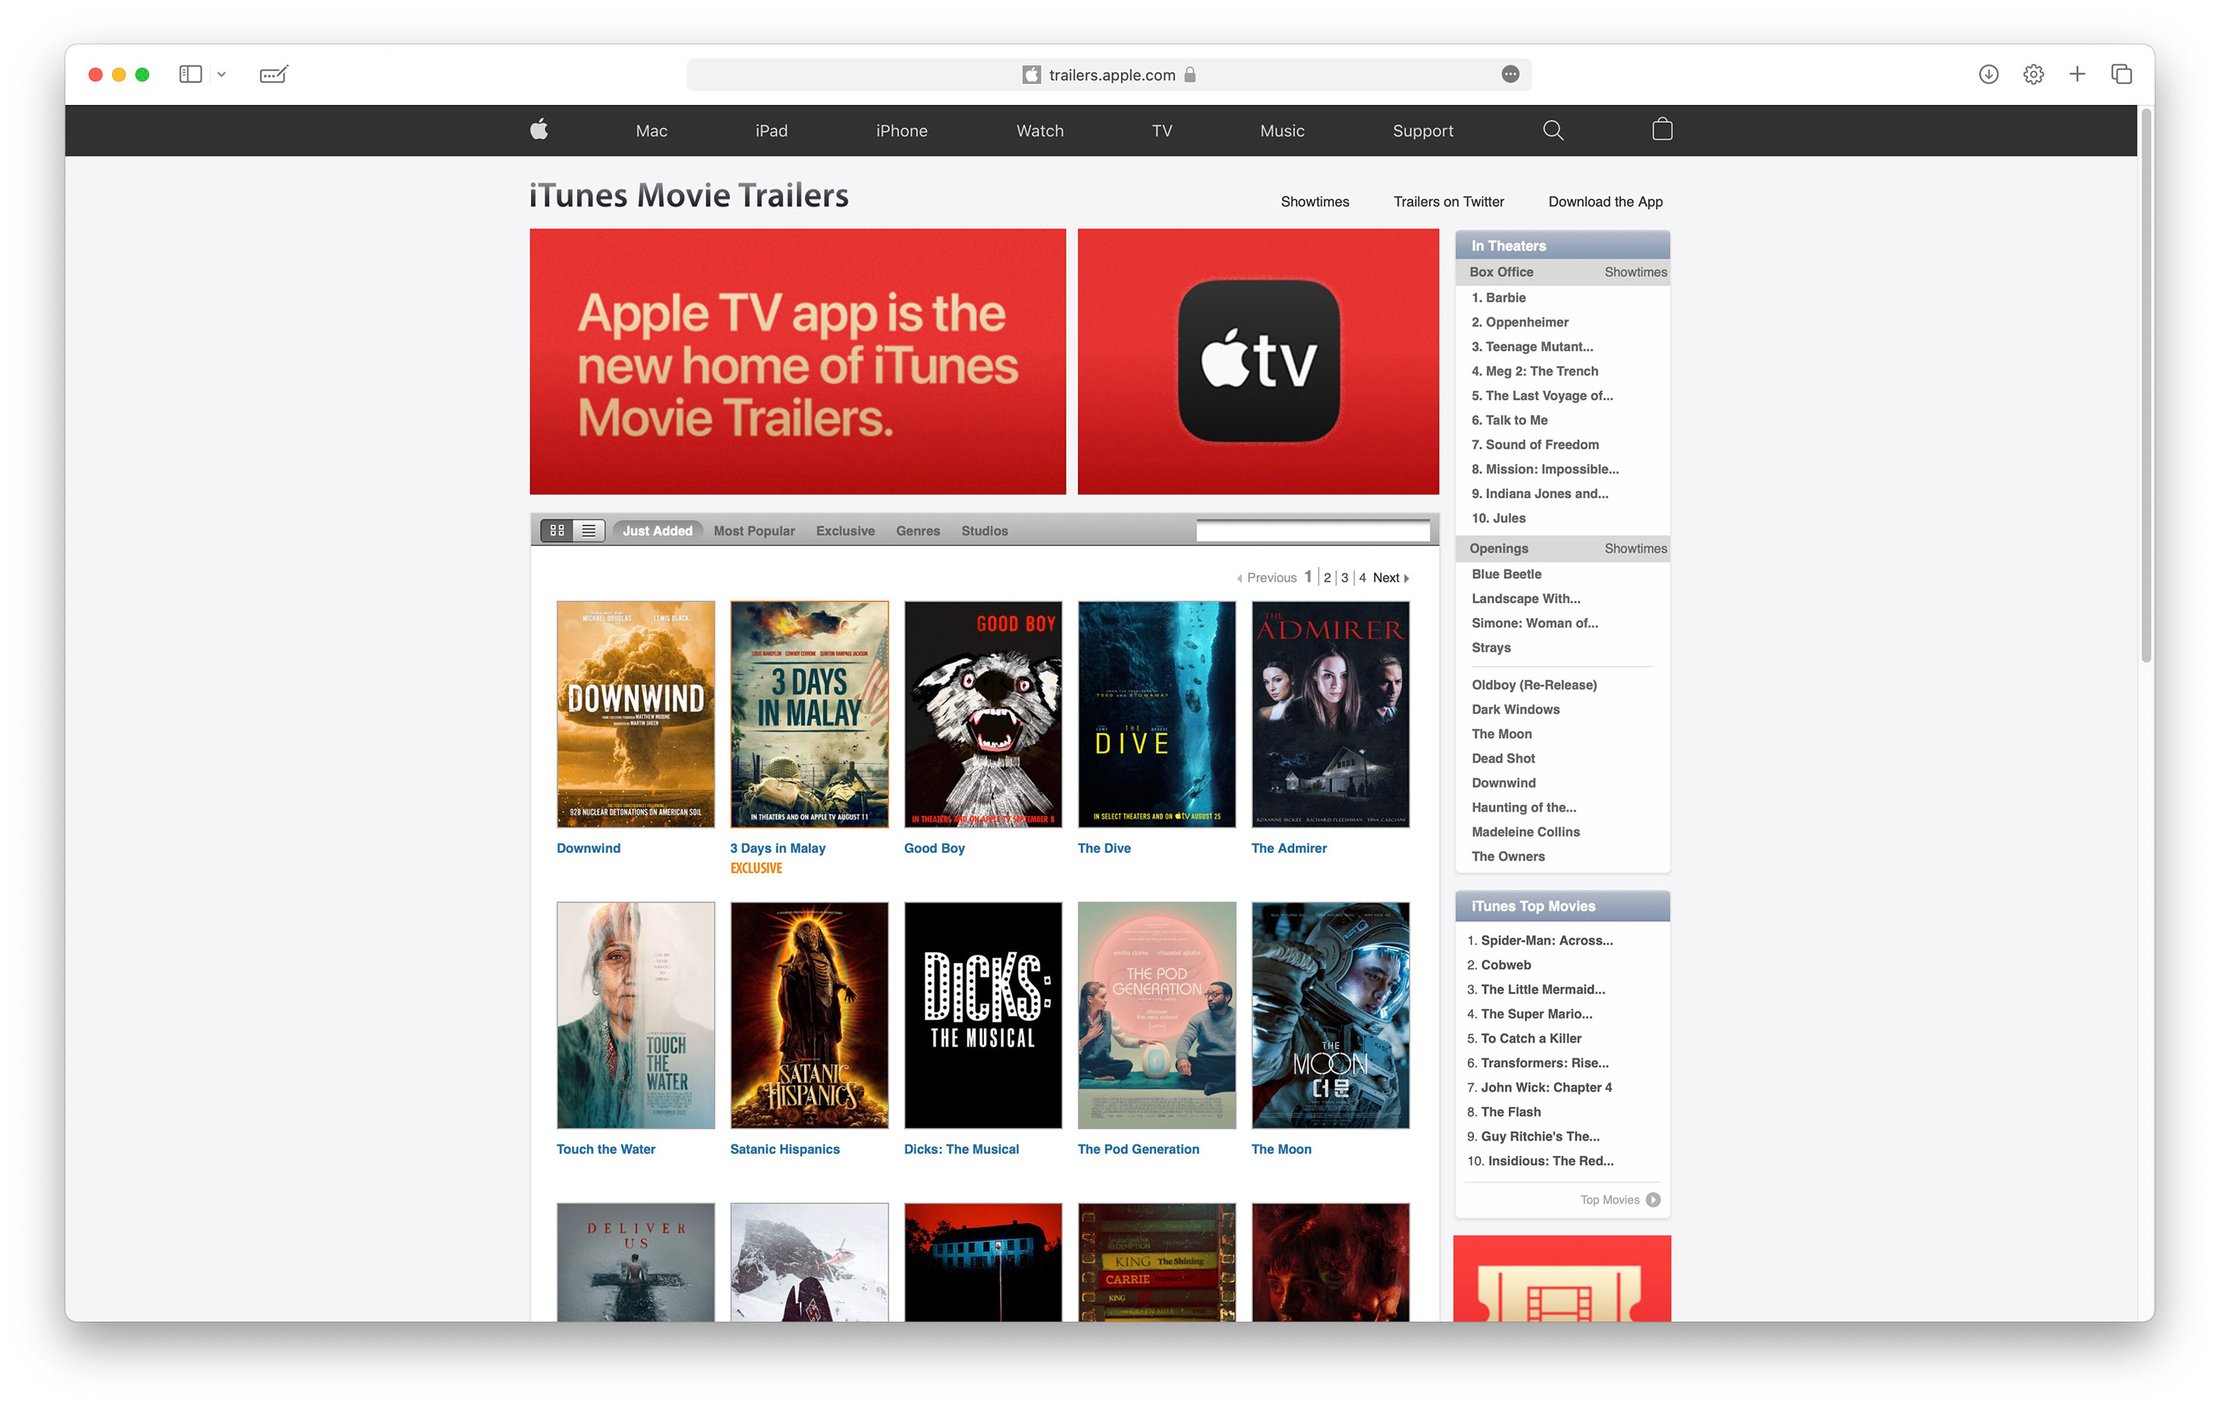Open the Good Boy poster thumbnail
Screen dimensions: 2220x1408
pyautogui.click(x=983, y=714)
